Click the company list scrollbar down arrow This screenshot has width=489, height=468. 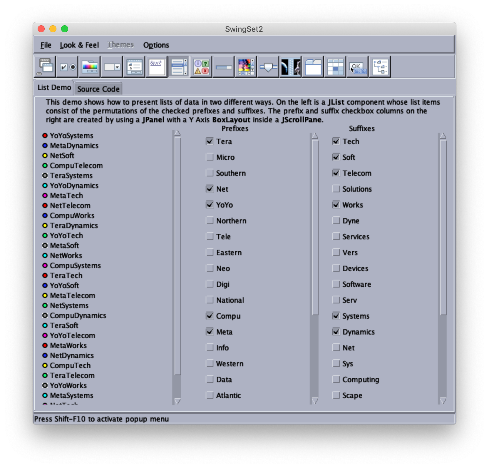coord(177,401)
